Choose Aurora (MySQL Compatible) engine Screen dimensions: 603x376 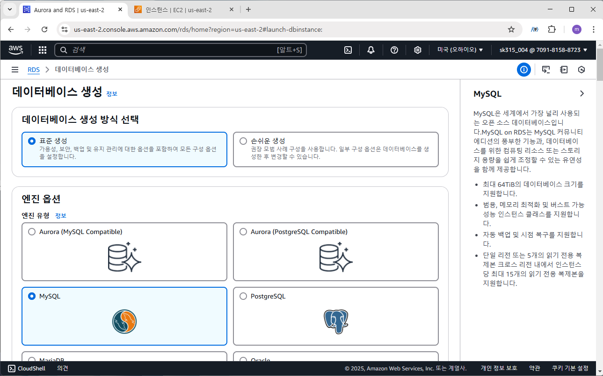[x=32, y=232]
